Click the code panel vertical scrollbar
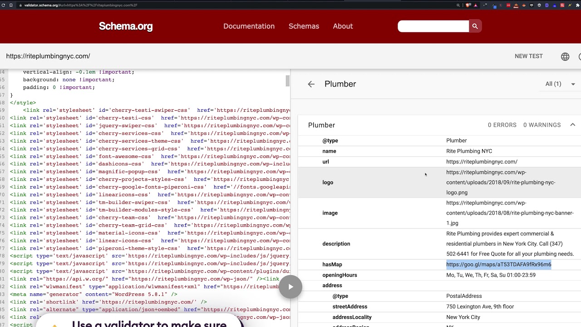581x327 pixels. tap(287, 81)
